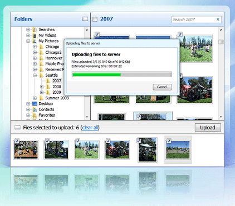Collapse the Folders panel icon
The height and width of the screenshot is (206, 235).
85,19
